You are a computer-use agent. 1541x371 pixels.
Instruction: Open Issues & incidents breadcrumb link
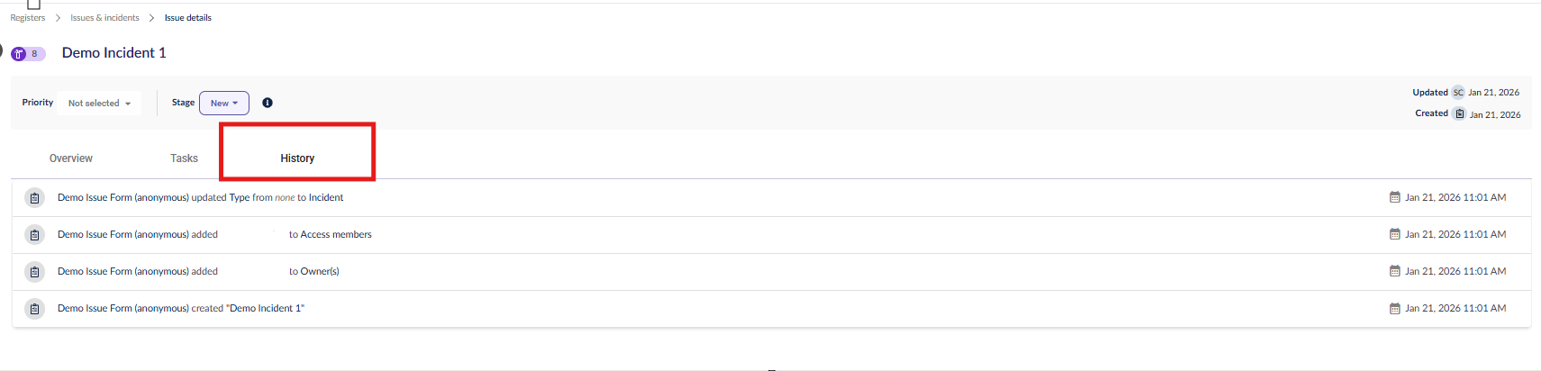point(104,18)
